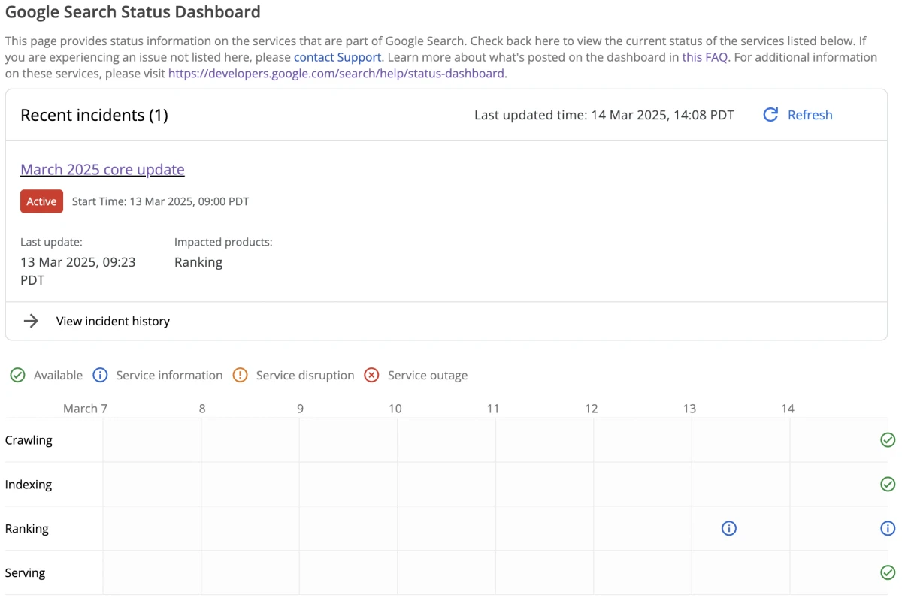Viewport: 902px width, 601px height.
Task: Click the date header 9
Action: click(300, 409)
